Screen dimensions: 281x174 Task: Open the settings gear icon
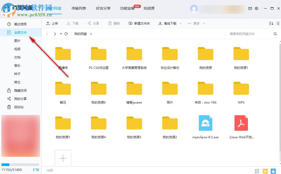pyautogui.click(x=256, y=8)
